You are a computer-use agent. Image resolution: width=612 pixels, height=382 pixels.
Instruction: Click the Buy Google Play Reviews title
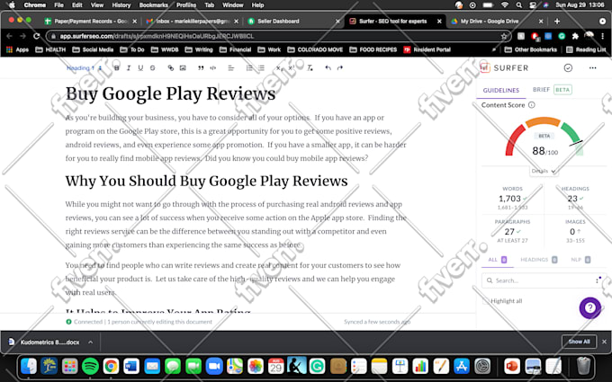tap(170, 93)
